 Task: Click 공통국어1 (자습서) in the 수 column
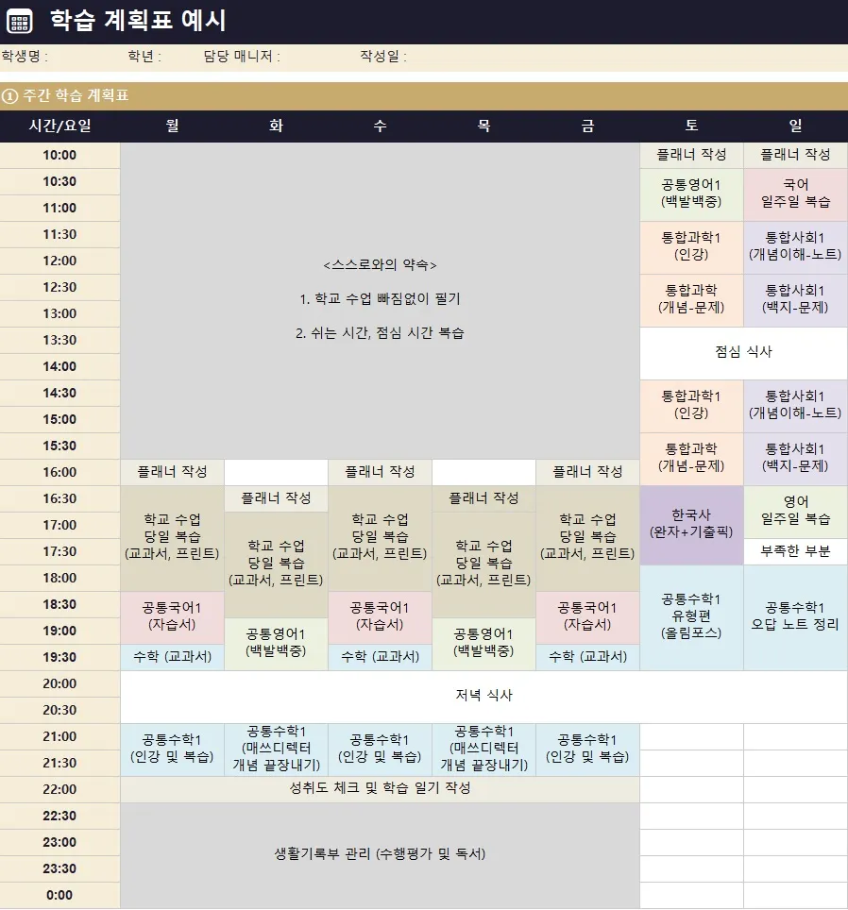coord(381,617)
